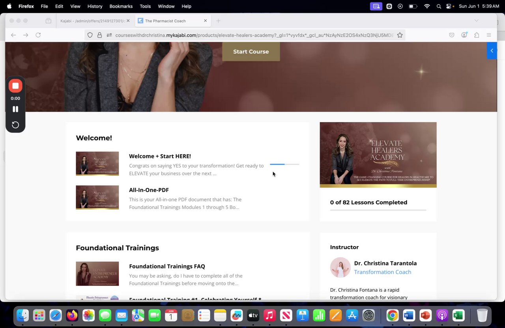The width and height of the screenshot is (505, 328).
Task: Bookmark this page with the star icon
Action: click(400, 35)
